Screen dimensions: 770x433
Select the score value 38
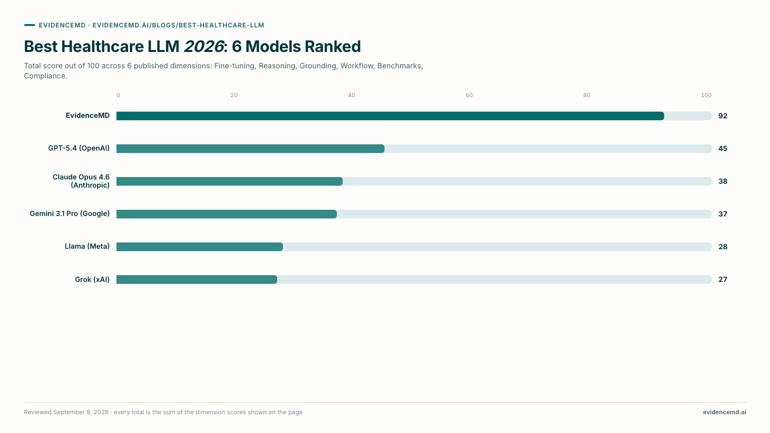pyautogui.click(x=723, y=181)
